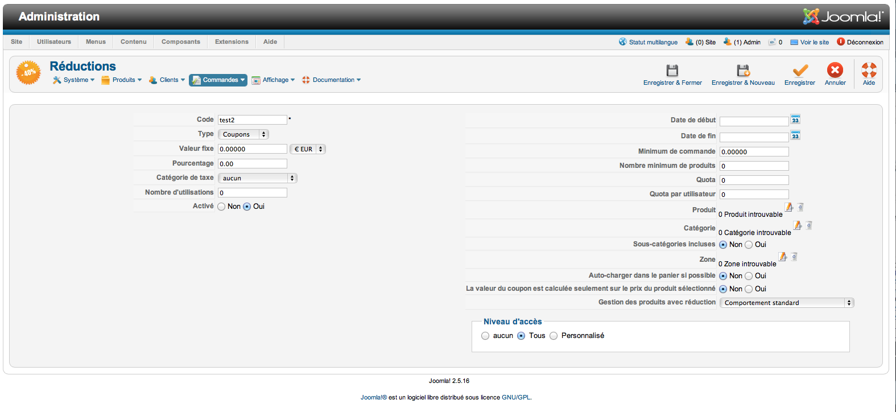Set Activé to Oui
Image resolution: width=896 pixels, height=412 pixels.
point(247,207)
